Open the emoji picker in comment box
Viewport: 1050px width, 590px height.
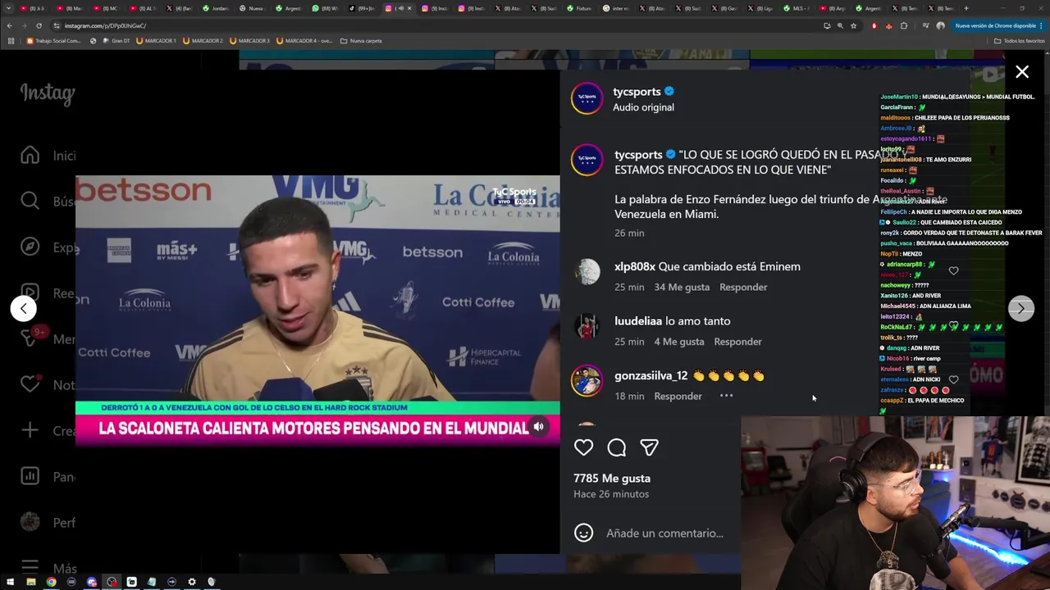tap(583, 533)
